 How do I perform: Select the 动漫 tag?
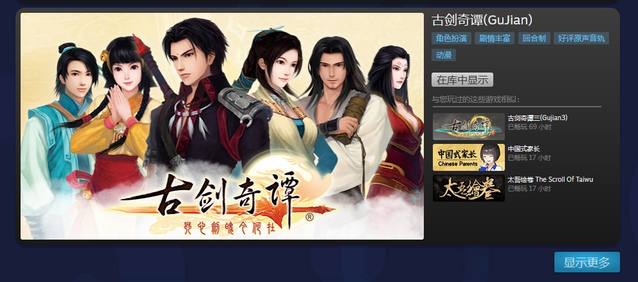coord(444,55)
